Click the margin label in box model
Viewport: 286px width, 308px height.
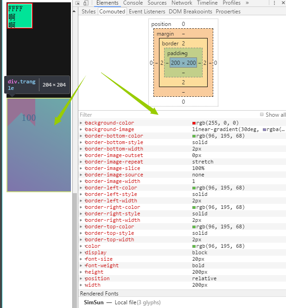click(x=165, y=34)
